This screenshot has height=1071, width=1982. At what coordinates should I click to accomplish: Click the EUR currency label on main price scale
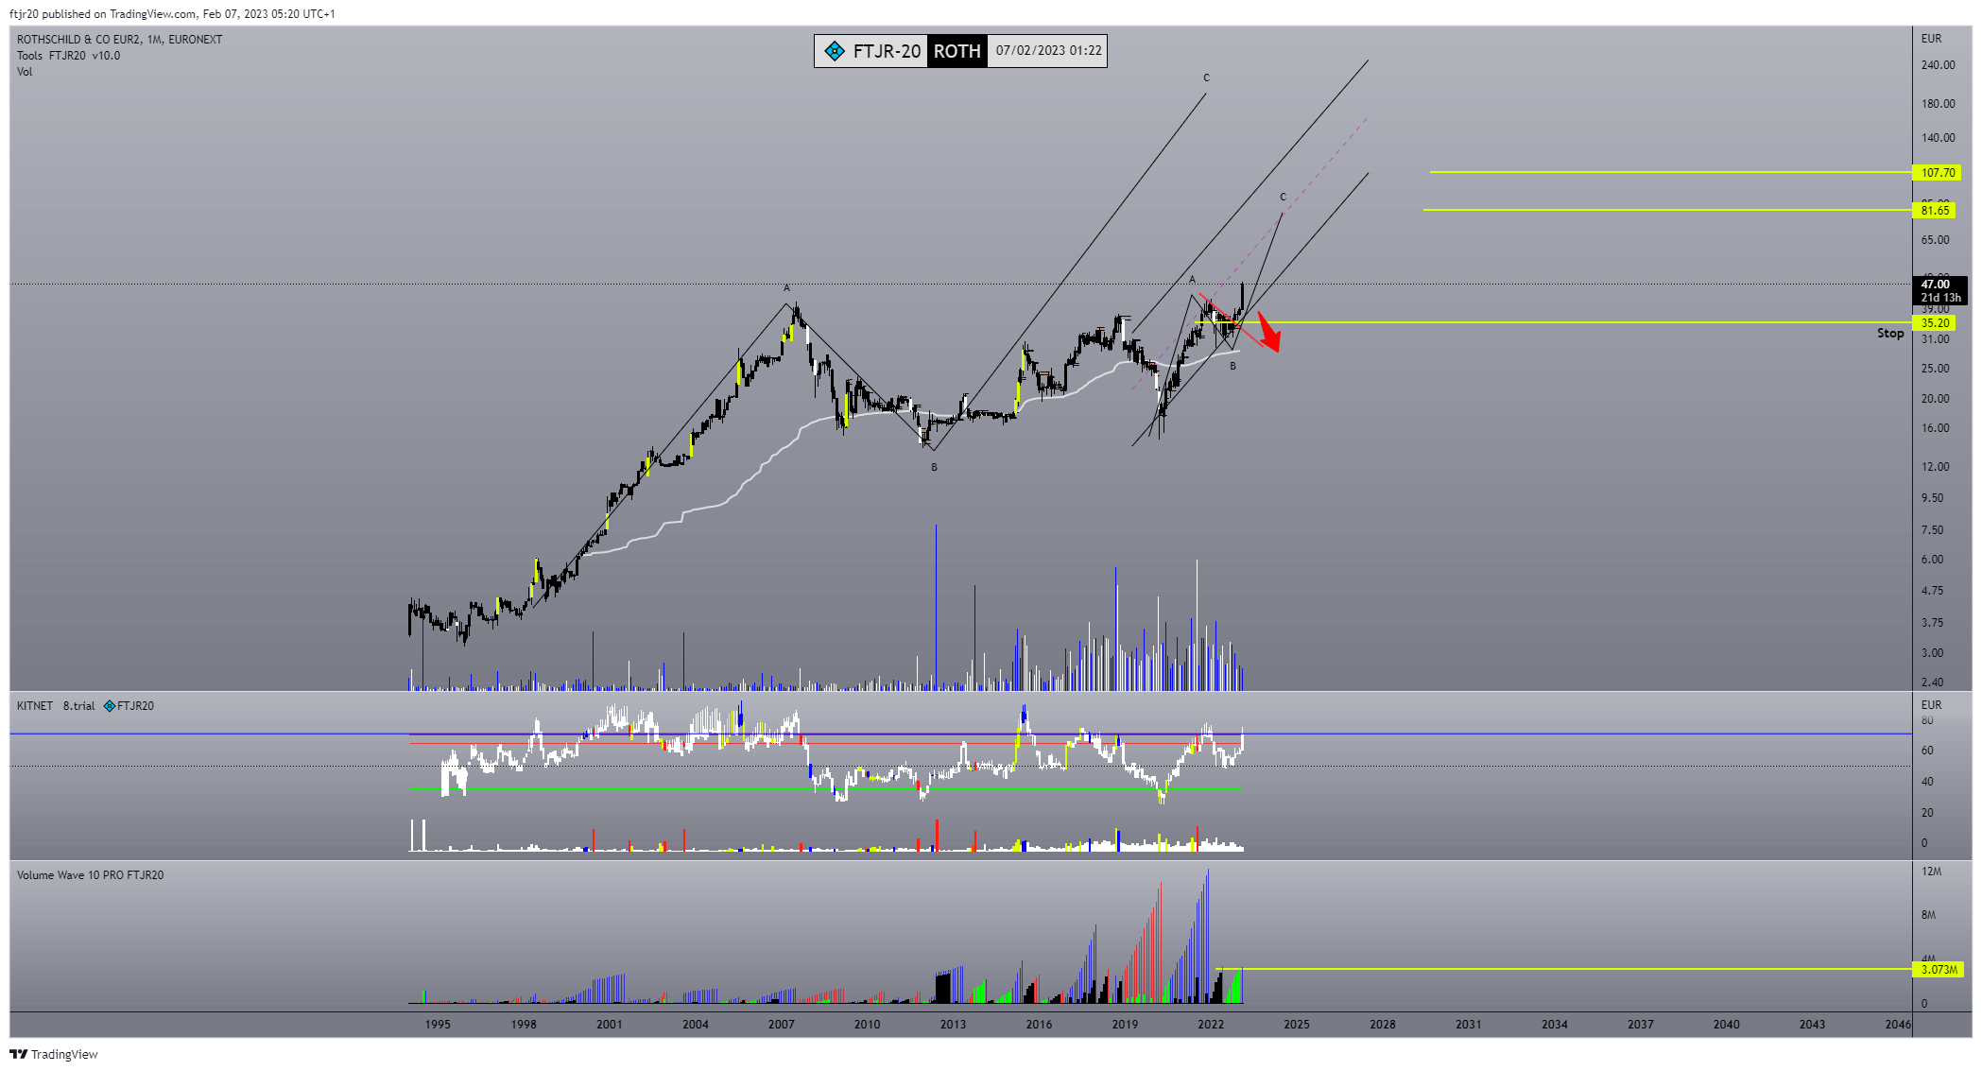click(1931, 39)
